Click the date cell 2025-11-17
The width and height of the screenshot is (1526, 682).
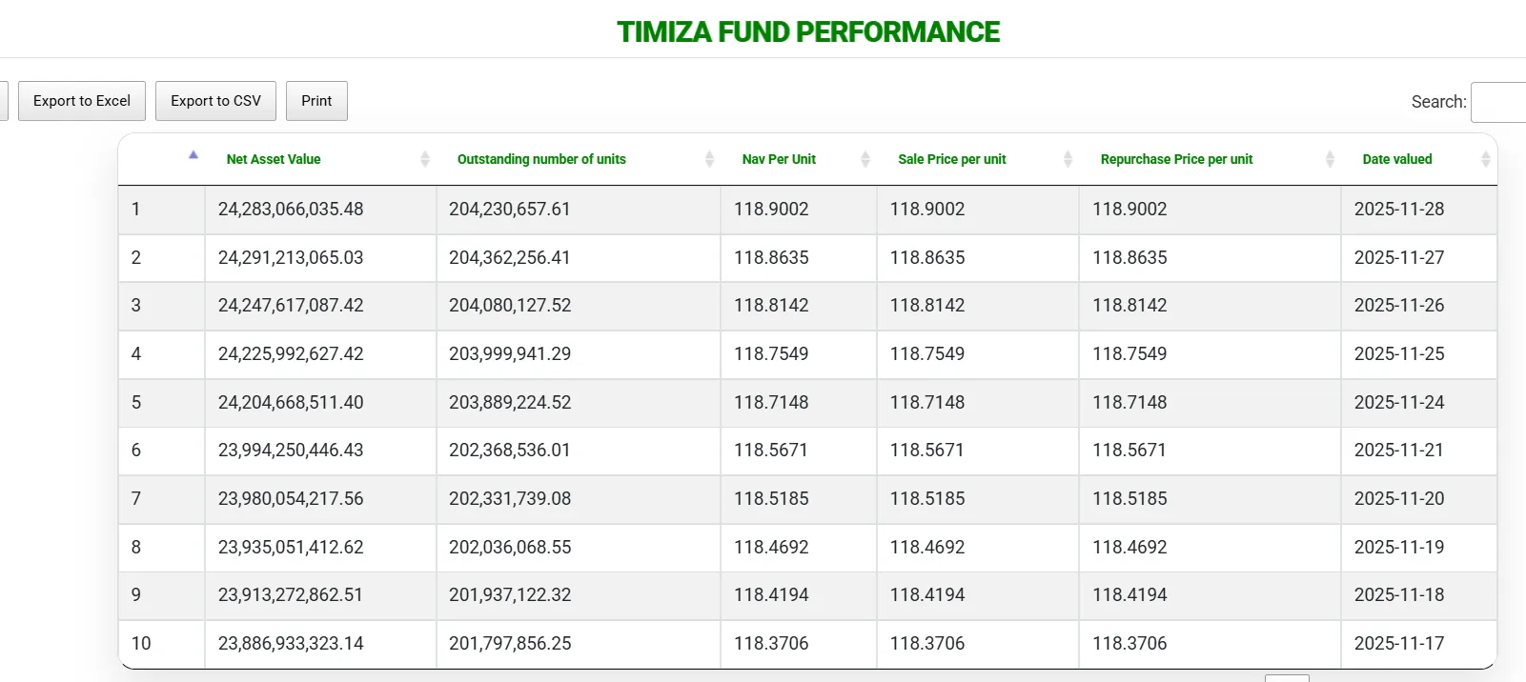1398,644
